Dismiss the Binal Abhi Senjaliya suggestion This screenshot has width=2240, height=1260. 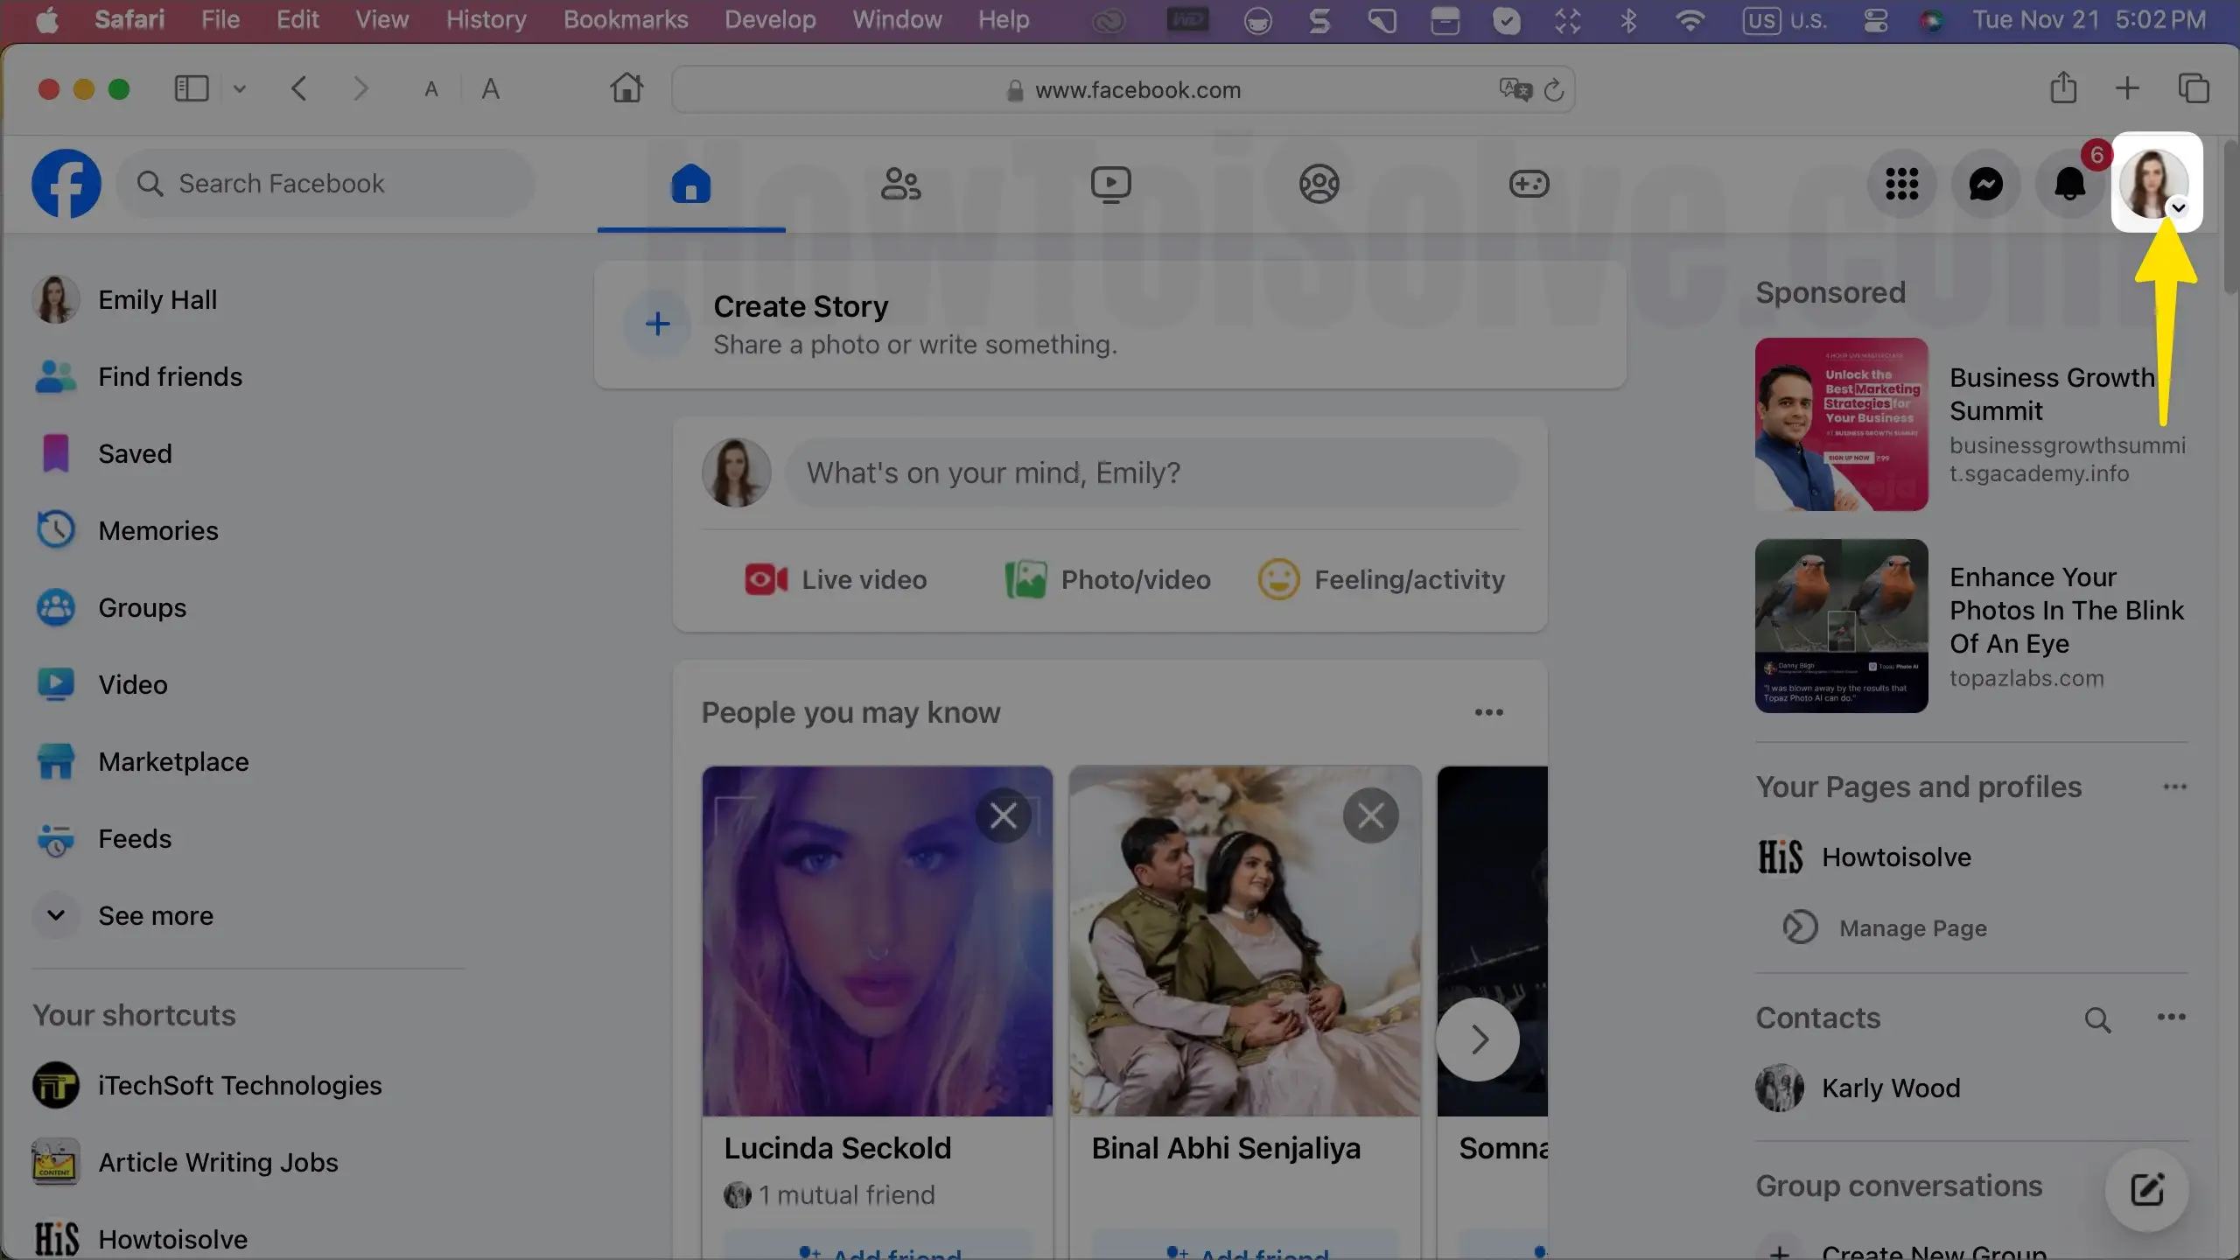click(1370, 815)
